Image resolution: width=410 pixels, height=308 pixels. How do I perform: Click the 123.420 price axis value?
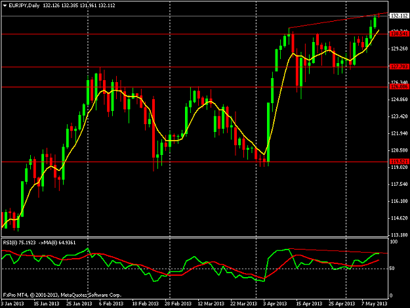point(400,116)
